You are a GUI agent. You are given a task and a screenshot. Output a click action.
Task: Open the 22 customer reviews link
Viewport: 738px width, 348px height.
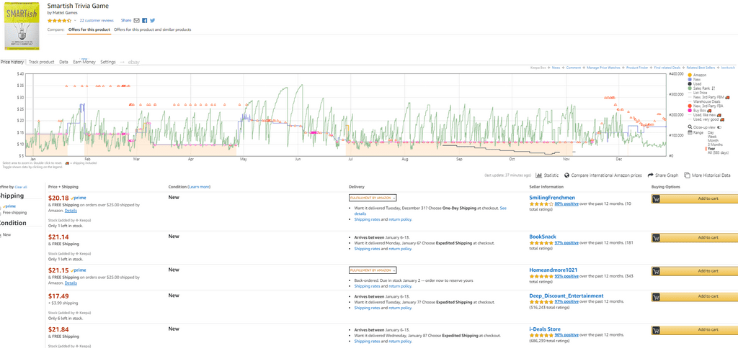pos(97,21)
